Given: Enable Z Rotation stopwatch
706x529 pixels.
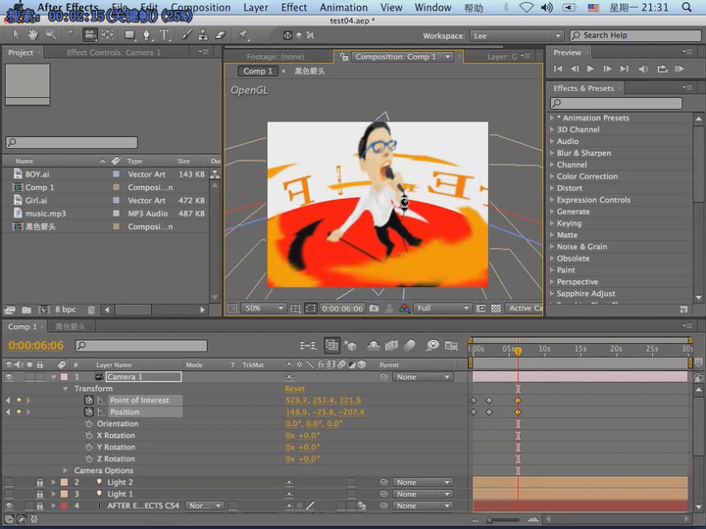Looking at the screenshot, I should tap(88, 458).
